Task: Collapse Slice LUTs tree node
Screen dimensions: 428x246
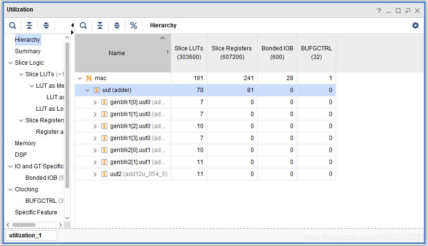Action: [x=21, y=74]
